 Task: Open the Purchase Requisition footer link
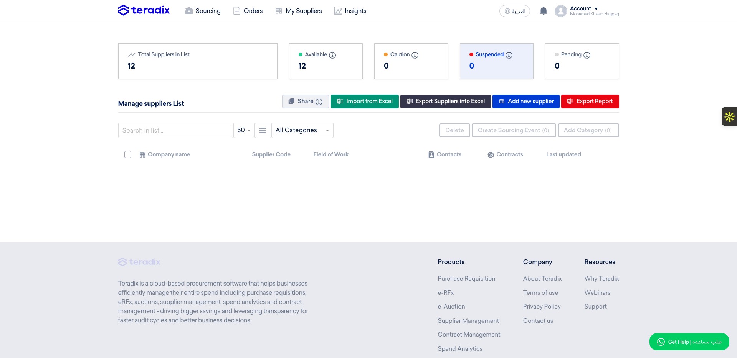[x=466, y=279]
